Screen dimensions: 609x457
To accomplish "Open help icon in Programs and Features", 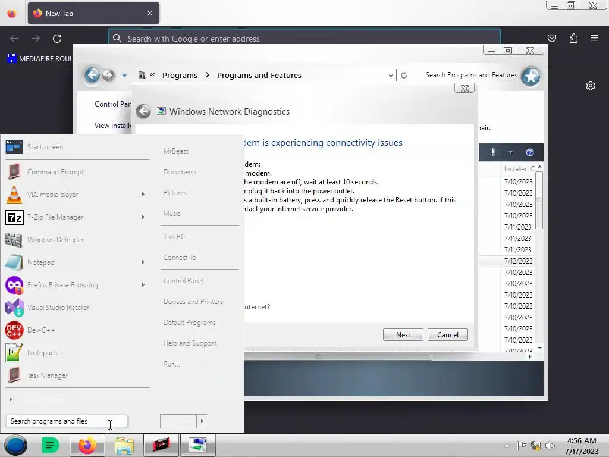I will coord(530,152).
